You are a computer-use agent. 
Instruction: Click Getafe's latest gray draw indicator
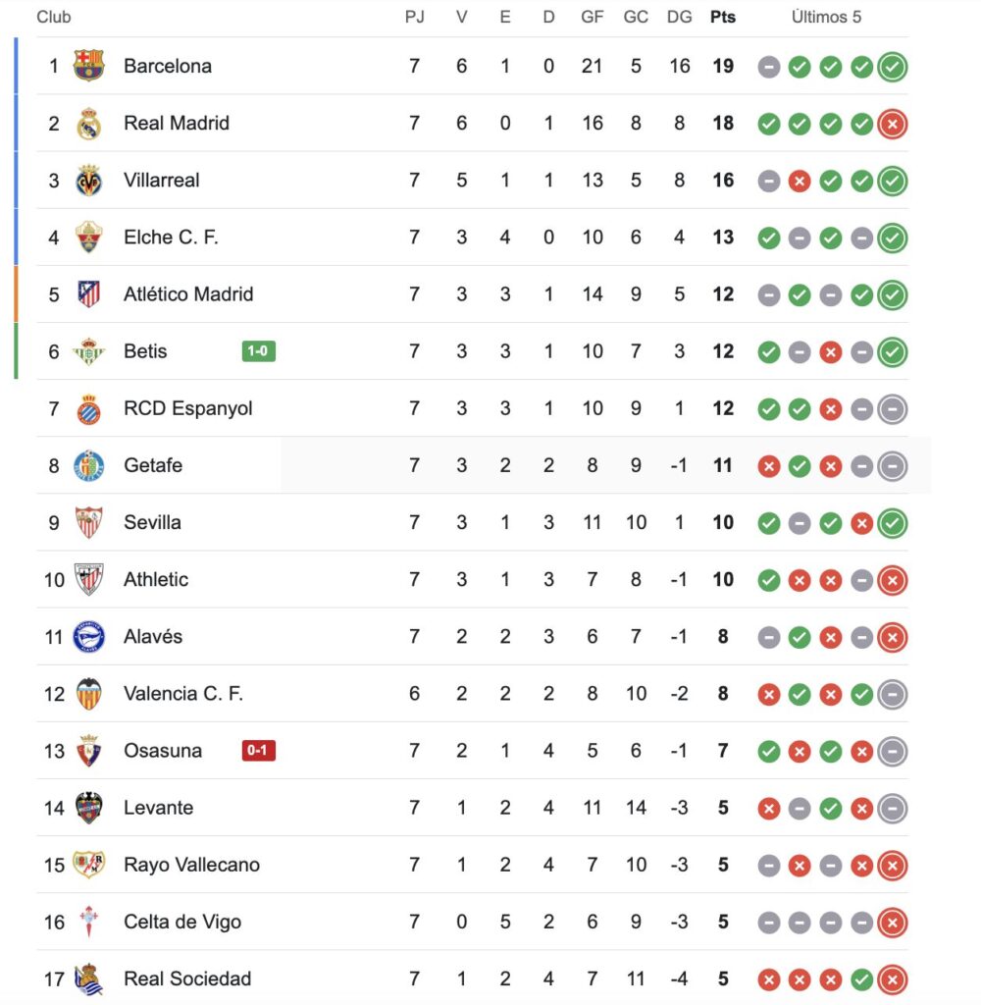click(893, 466)
